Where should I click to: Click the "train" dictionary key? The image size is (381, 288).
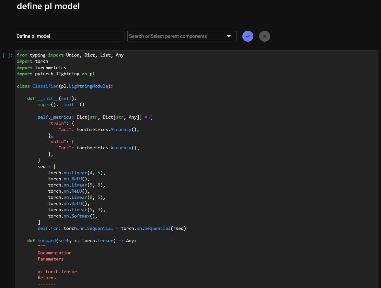click(57, 123)
